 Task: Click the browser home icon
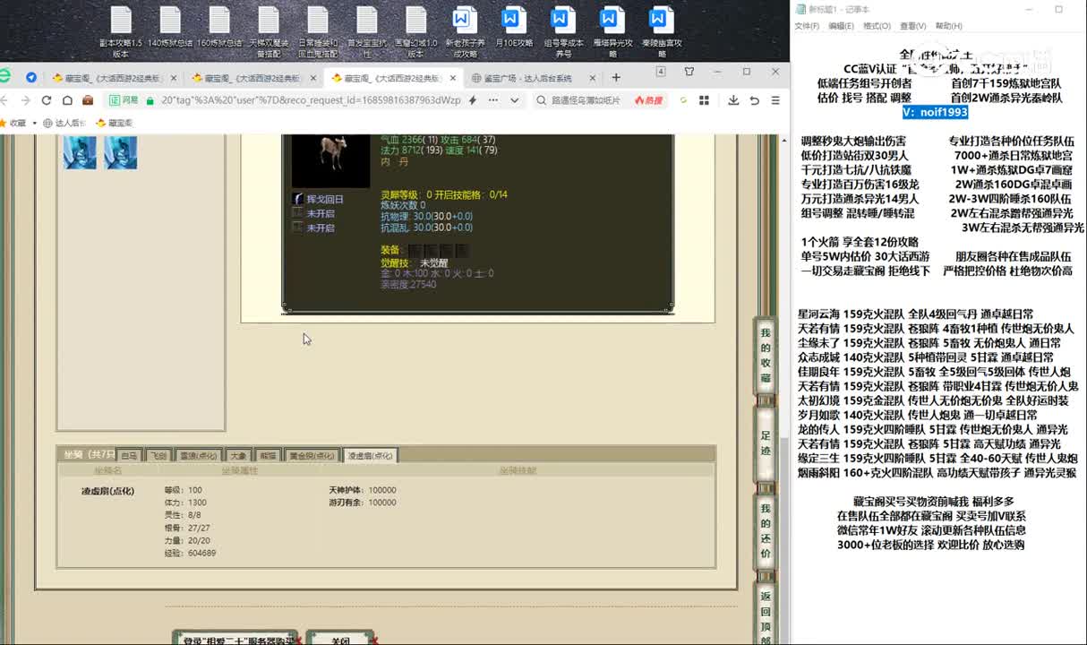pos(67,100)
